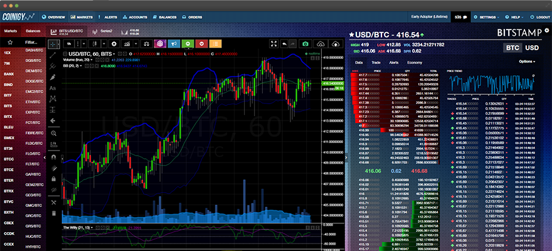
Task: Select the crosshair cursor tool
Action: click(x=53, y=44)
